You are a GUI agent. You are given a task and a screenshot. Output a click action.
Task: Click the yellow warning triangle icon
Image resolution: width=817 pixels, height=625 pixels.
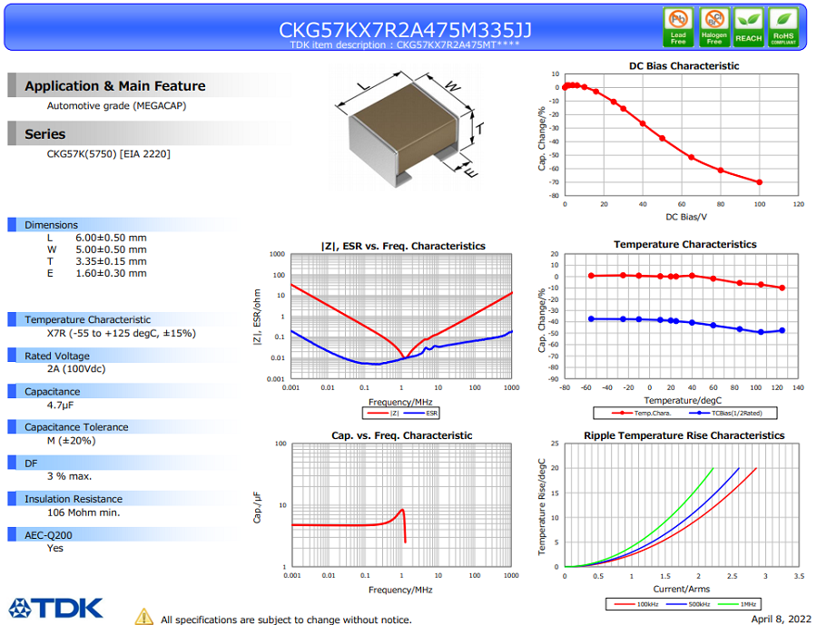(143, 617)
